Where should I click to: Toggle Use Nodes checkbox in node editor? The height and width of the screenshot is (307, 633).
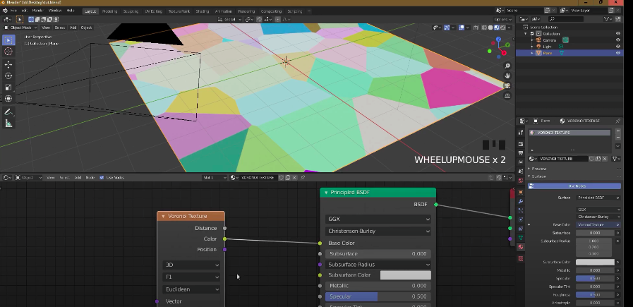(x=102, y=178)
